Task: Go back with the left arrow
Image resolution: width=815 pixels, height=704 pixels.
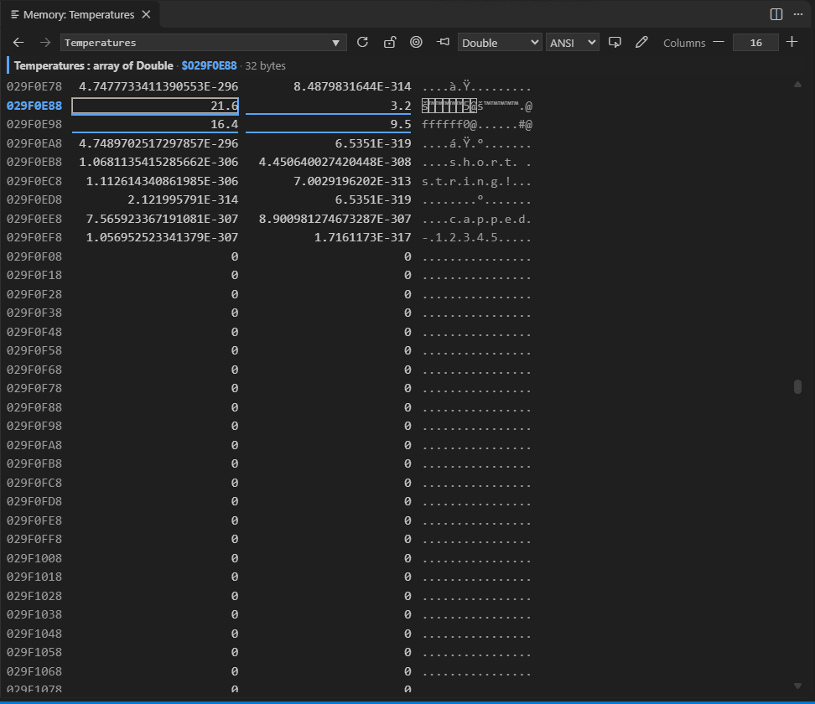Action: point(18,43)
